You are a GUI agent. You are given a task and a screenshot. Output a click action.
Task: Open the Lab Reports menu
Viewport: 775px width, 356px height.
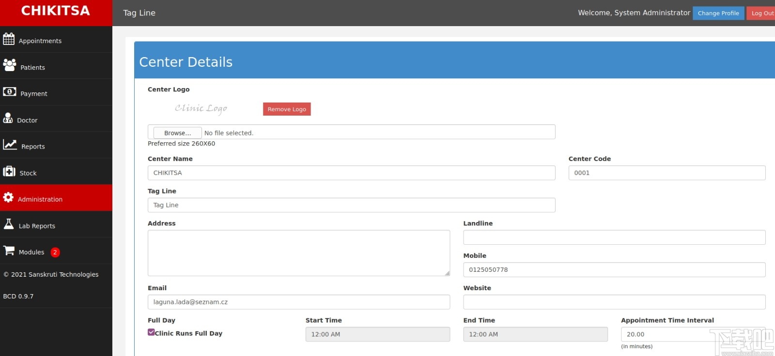(x=56, y=224)
